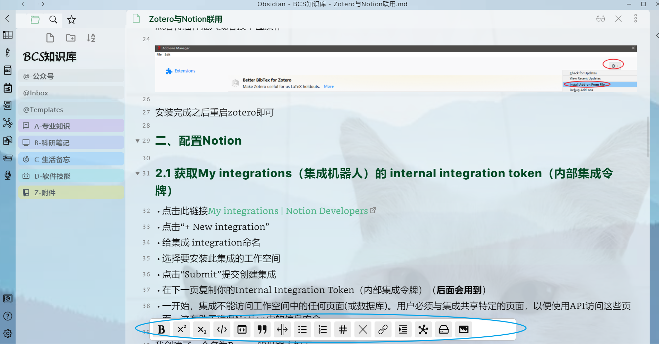Screen dimensions: 659x344
Task: Switch to the search tab
Action: pyautogui.click(x=53, y=20)
